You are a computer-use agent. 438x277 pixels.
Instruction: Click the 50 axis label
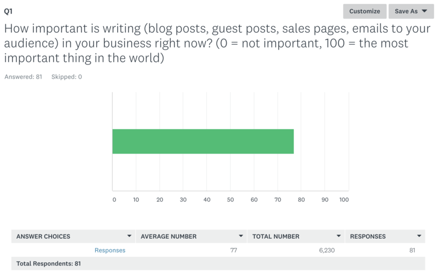[230, 200]
